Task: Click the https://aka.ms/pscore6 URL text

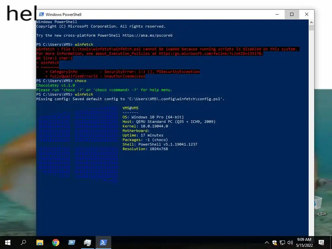Action: 148,35
